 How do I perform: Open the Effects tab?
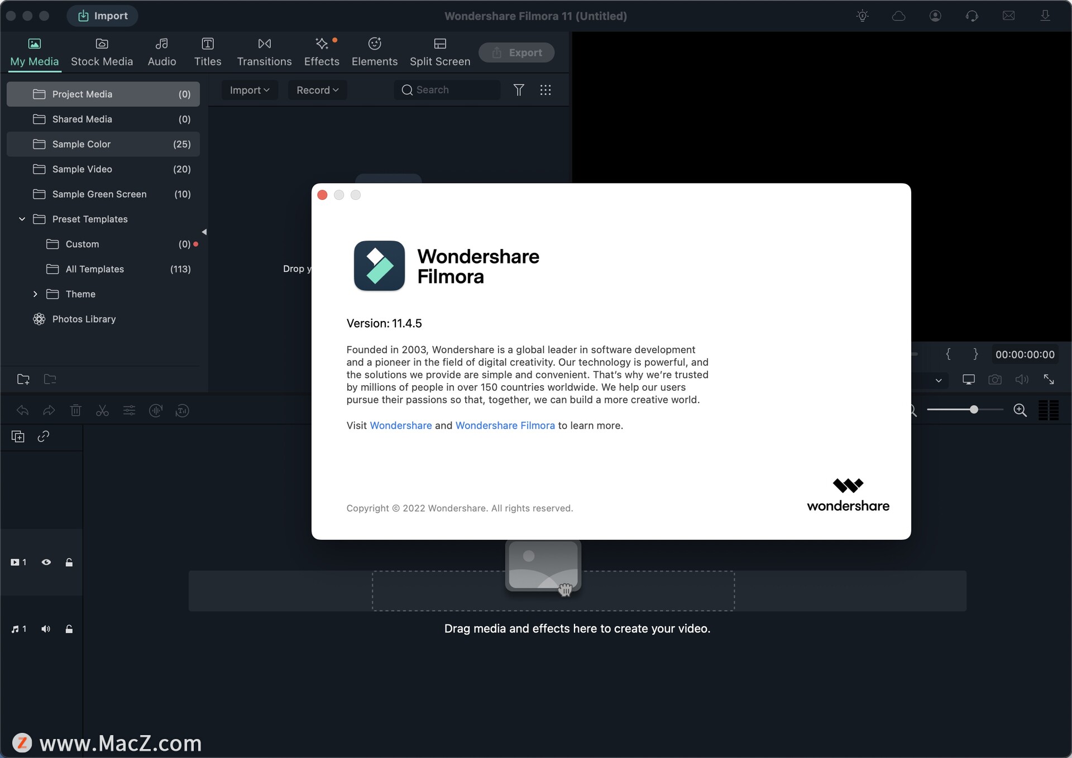[x=322, y=52]
